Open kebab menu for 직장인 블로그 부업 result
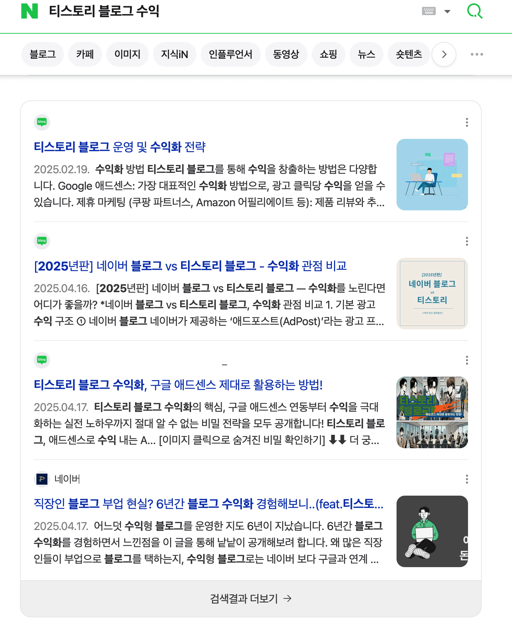Image resolution: width=512 pixels, height=629 pixels. [467, 479]
